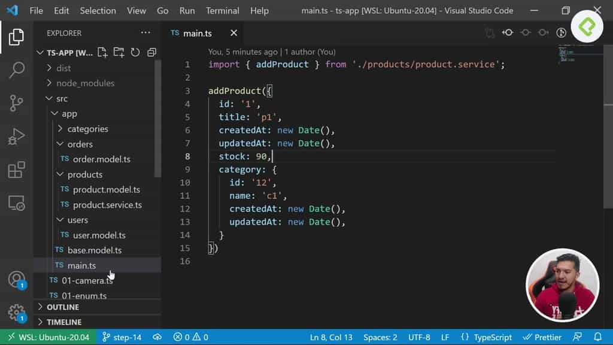
Task: Create a new file in TS-APP
Action: click(x=103, y=53)
